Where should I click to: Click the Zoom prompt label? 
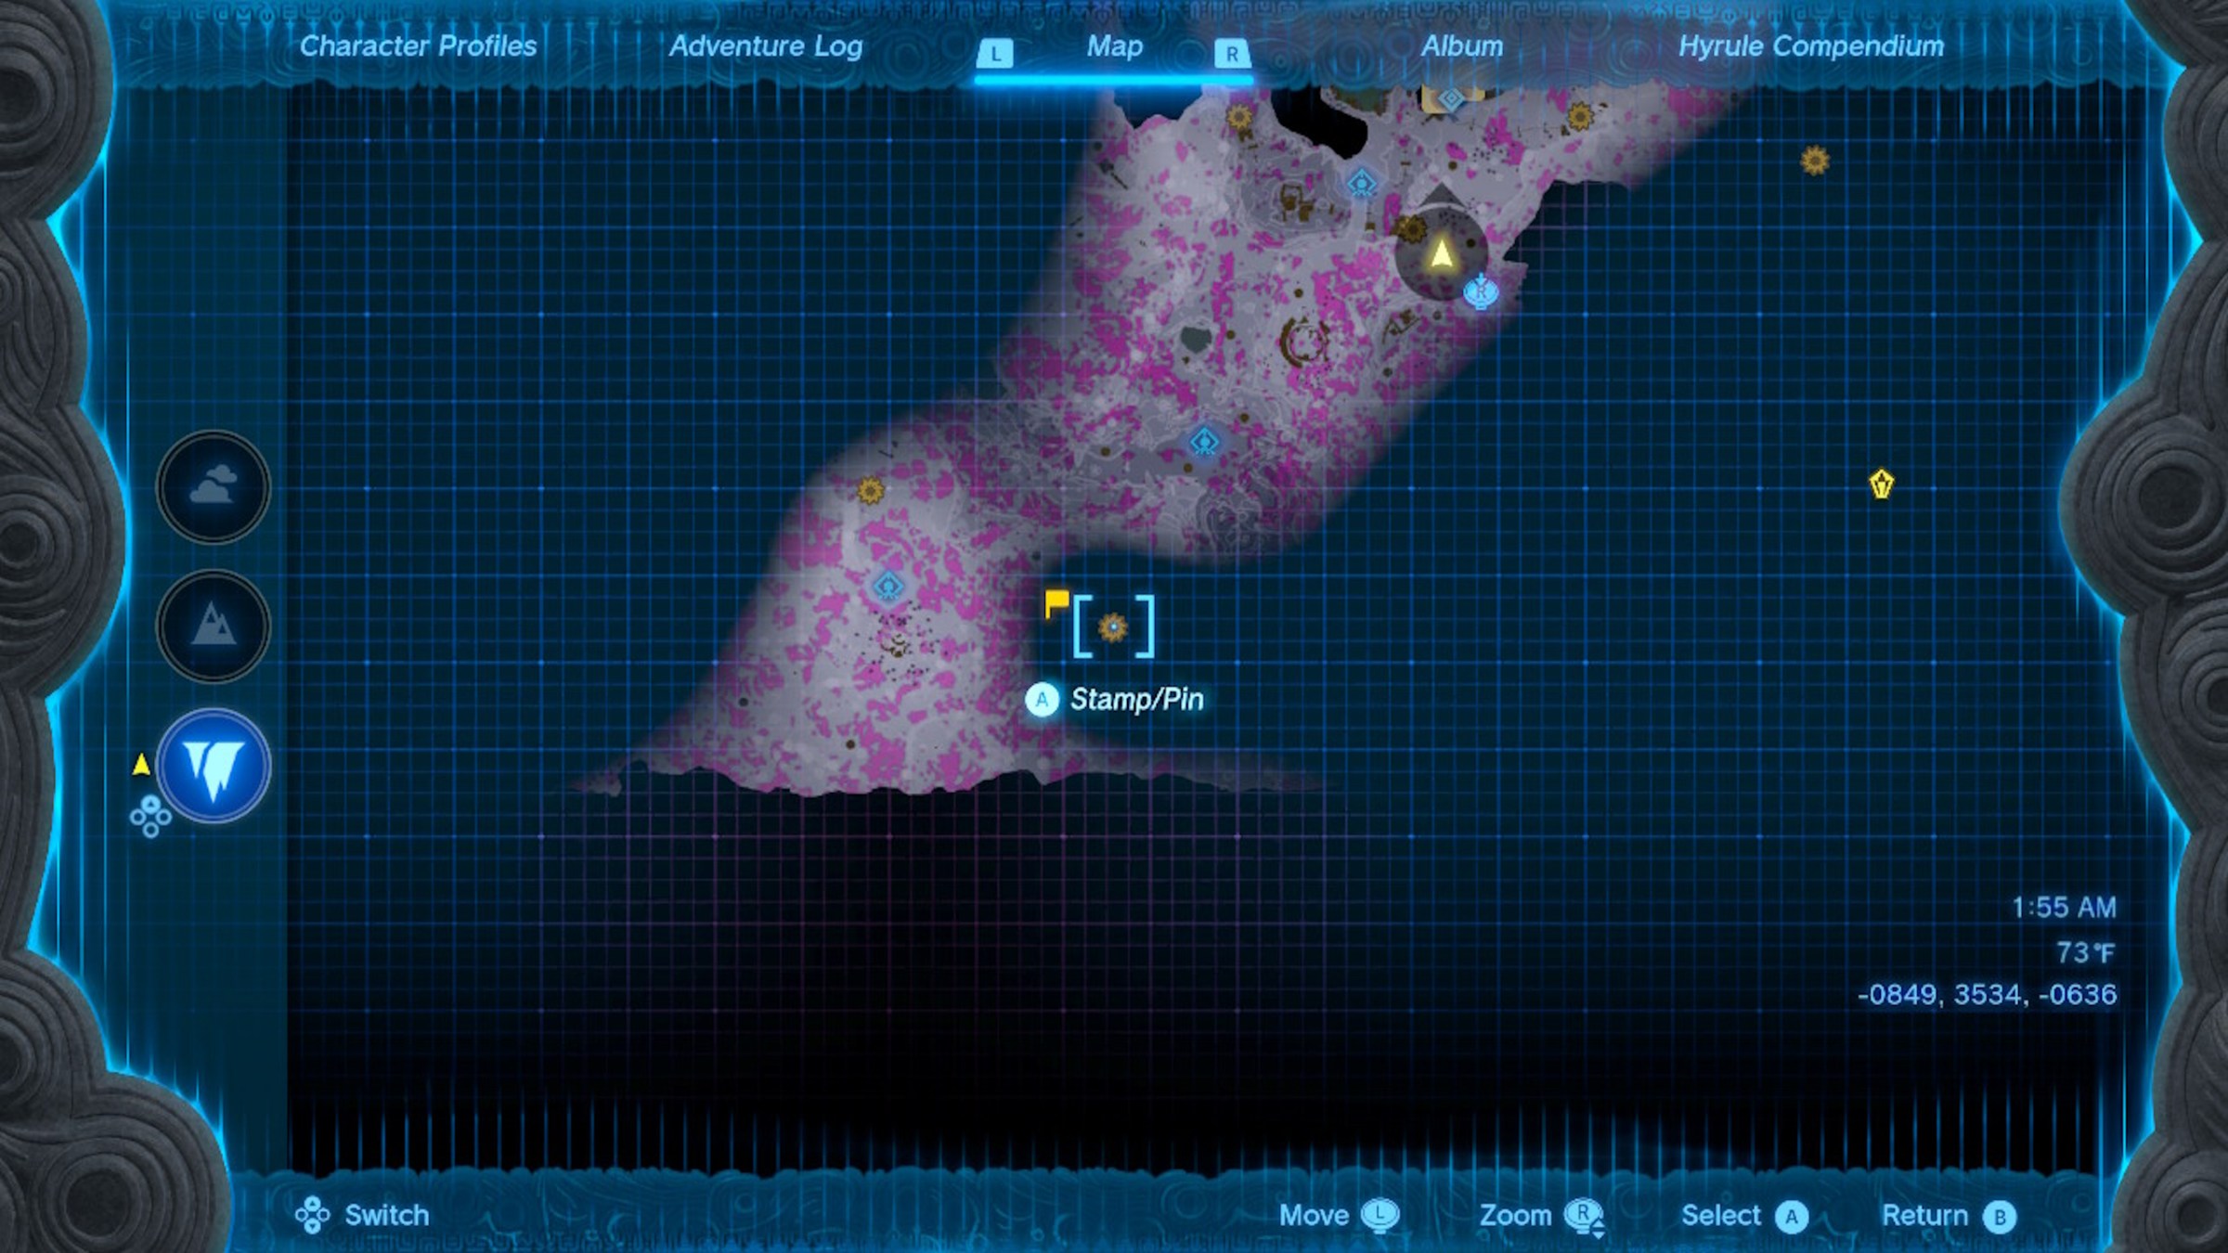(x=1515, y=1215)
